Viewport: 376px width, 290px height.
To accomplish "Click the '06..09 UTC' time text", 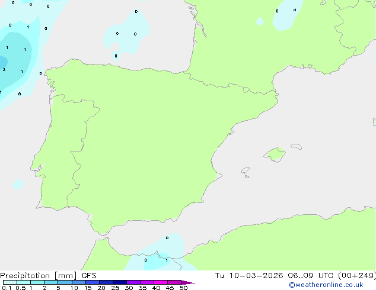I will point(310,276).
